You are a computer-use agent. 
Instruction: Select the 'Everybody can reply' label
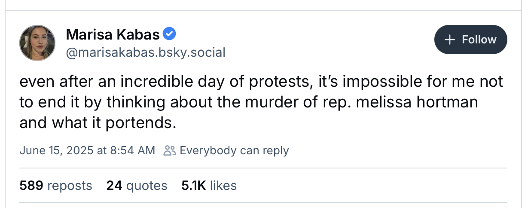234,150
